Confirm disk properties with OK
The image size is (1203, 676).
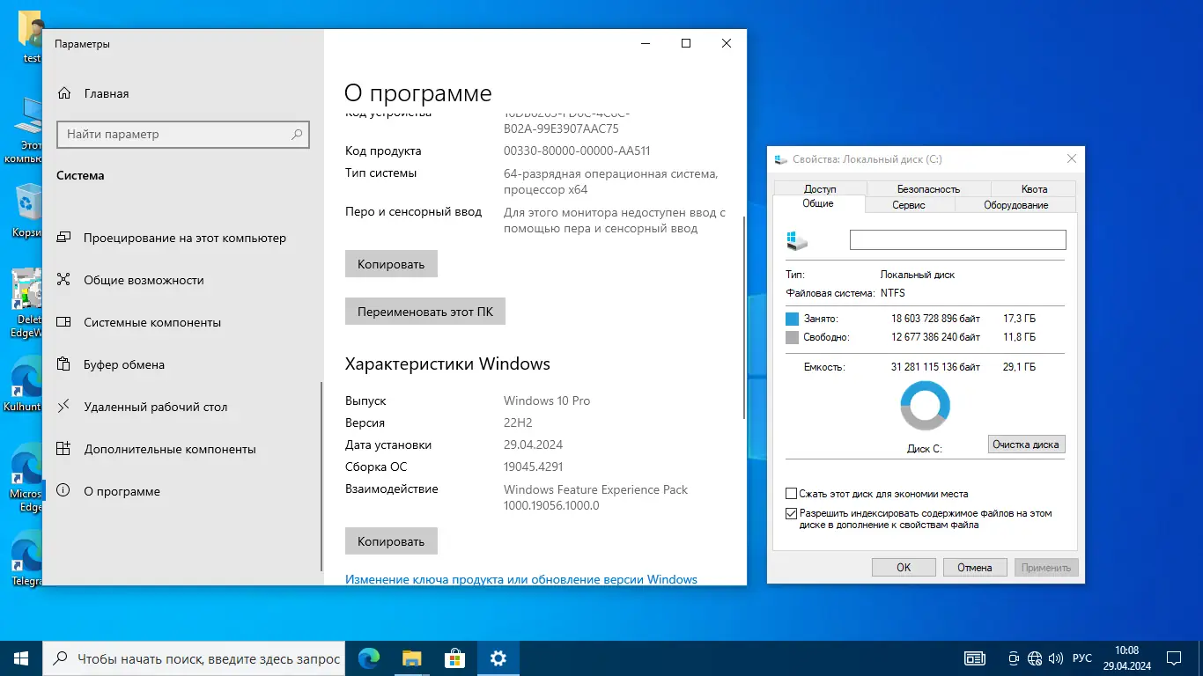[904, 568]
